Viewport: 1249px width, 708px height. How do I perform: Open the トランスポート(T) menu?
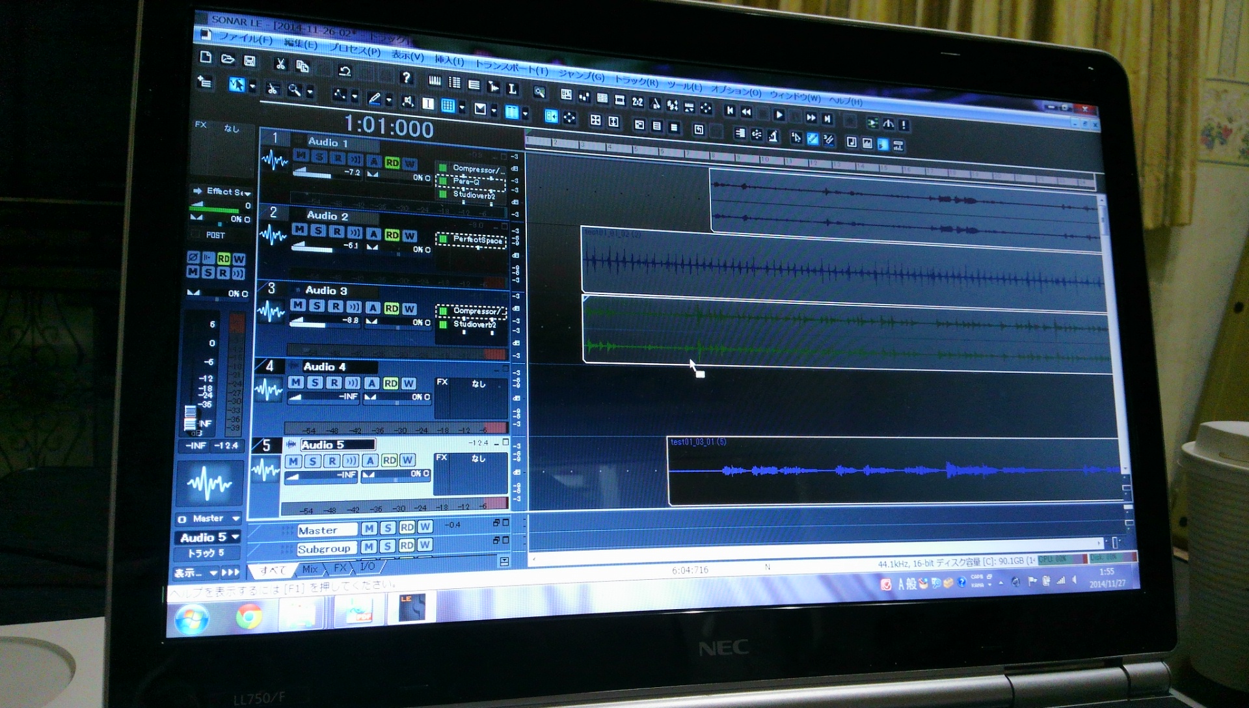[x=511, y=66]
